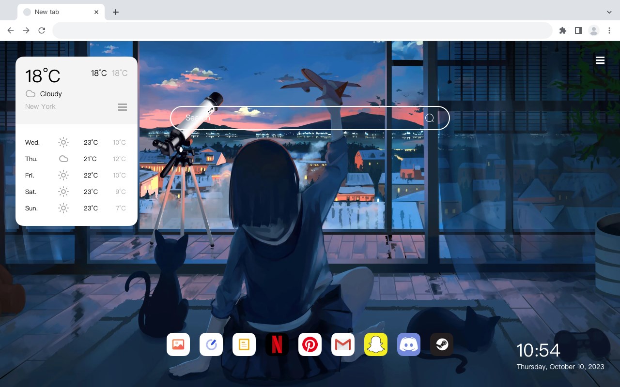Click the Cloudy condition text
620x387 pixels.
point(51,94)
